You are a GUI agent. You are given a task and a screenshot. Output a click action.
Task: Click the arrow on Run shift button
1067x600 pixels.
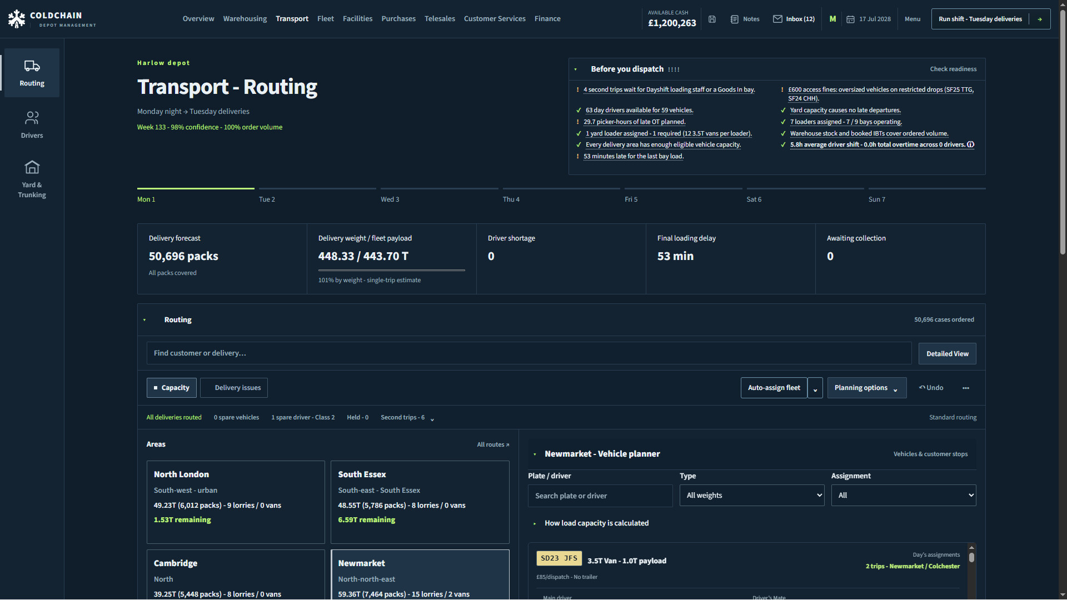coord(1039,19)
